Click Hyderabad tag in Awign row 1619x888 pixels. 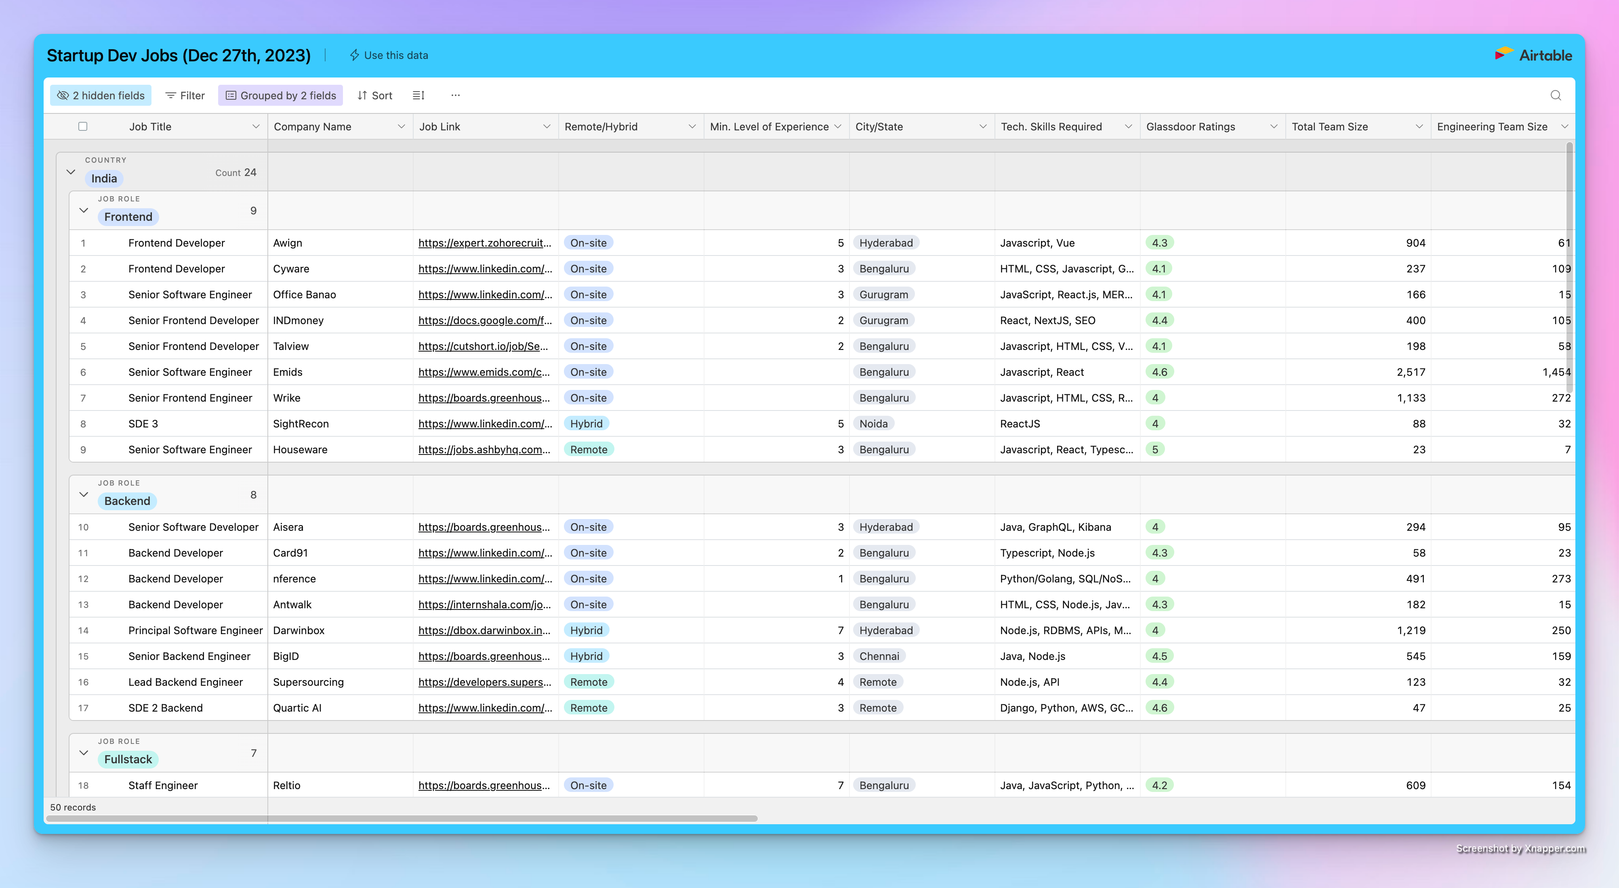[x=885, y=243]
